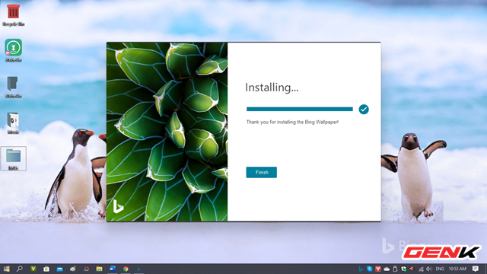
Task: Click the red Vivaldi tray icon
Action: click(x=378, y=269)
